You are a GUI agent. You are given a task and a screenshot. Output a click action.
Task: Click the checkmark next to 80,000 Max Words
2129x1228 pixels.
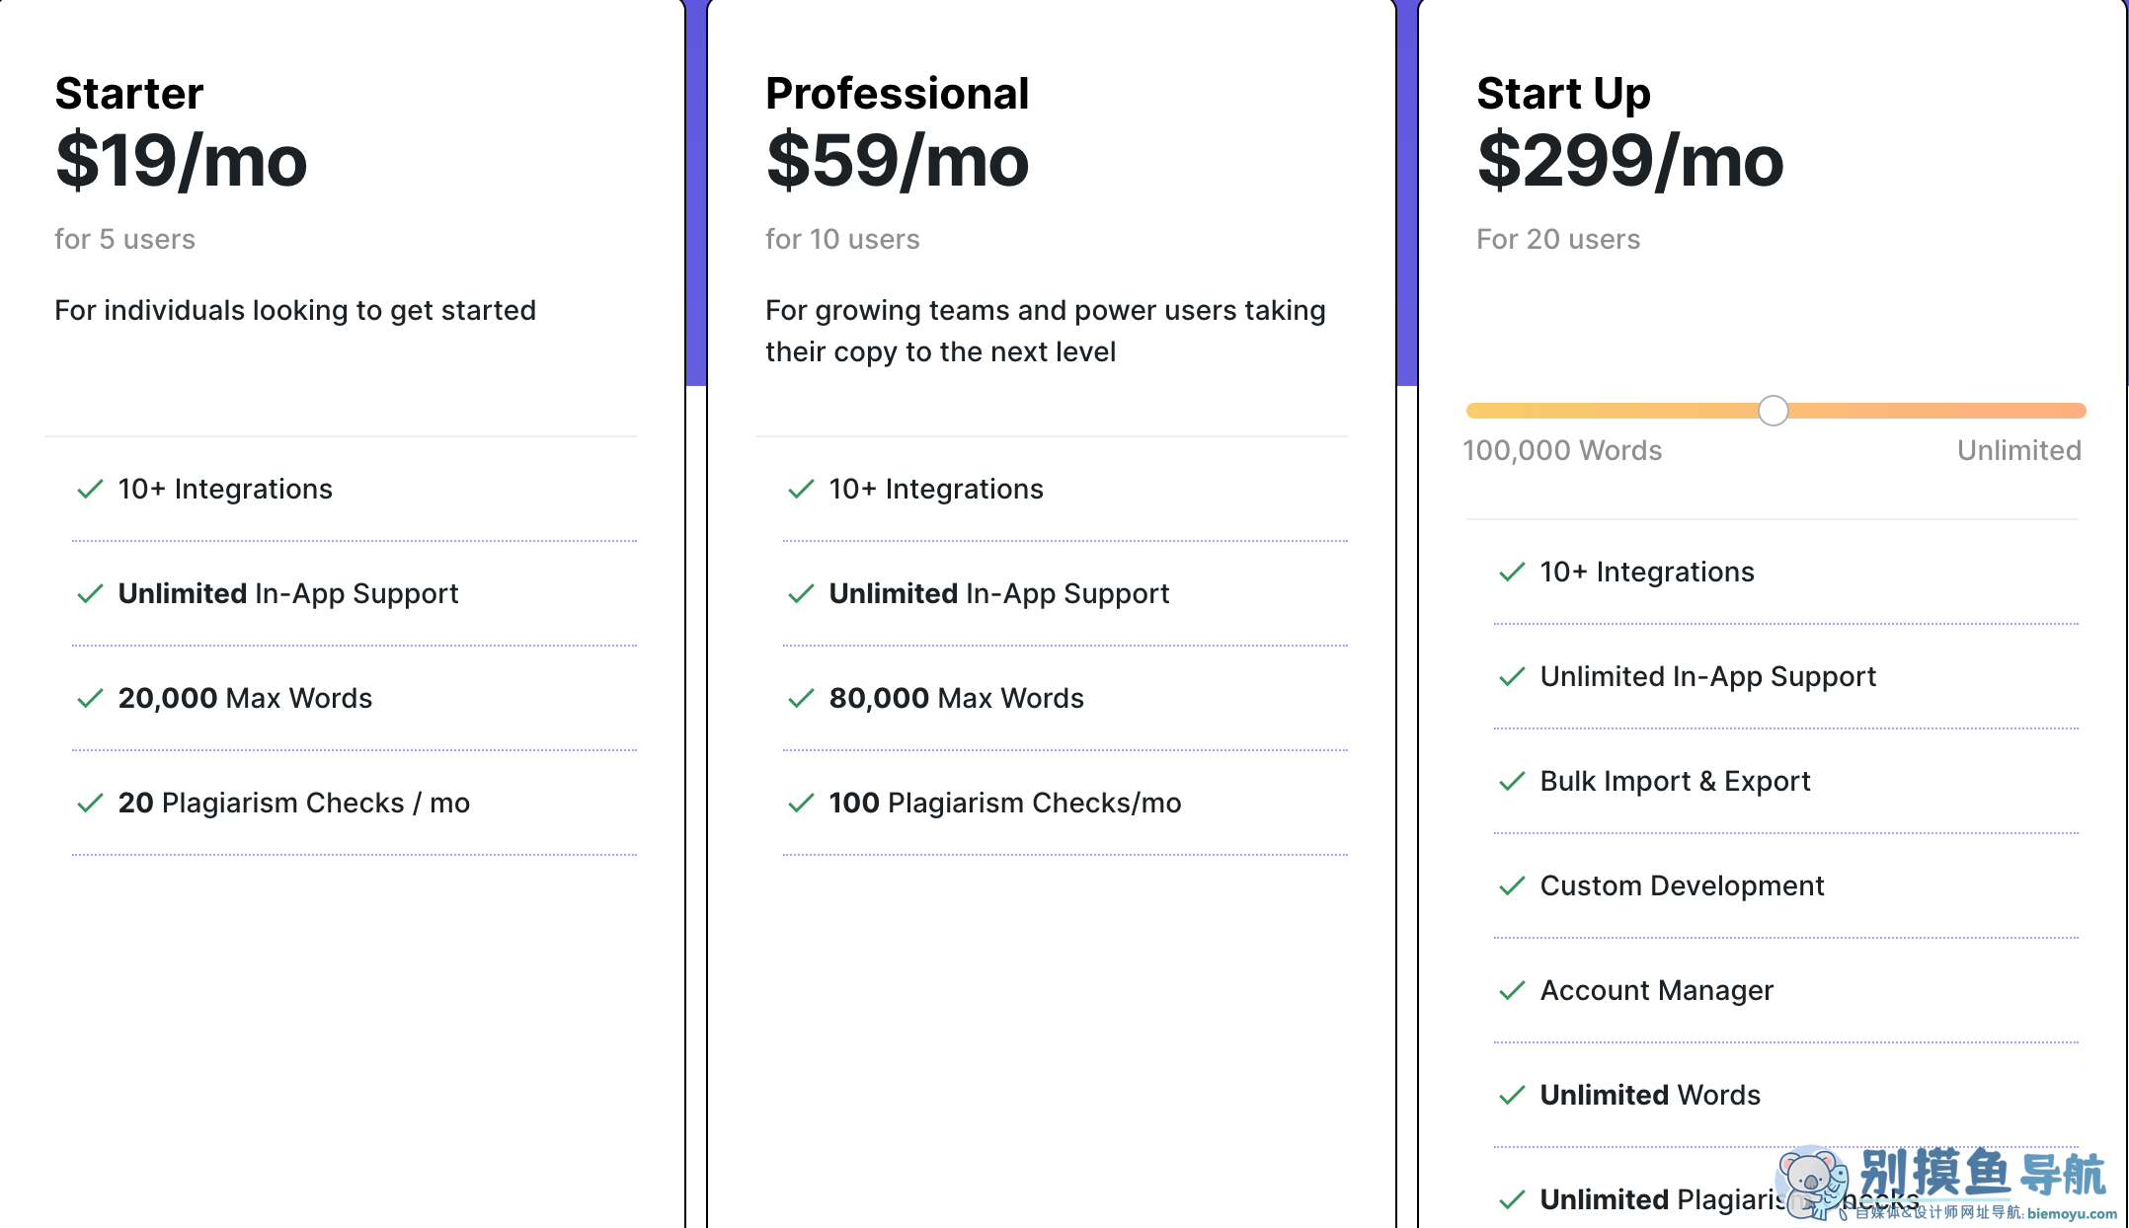point(801,698)
